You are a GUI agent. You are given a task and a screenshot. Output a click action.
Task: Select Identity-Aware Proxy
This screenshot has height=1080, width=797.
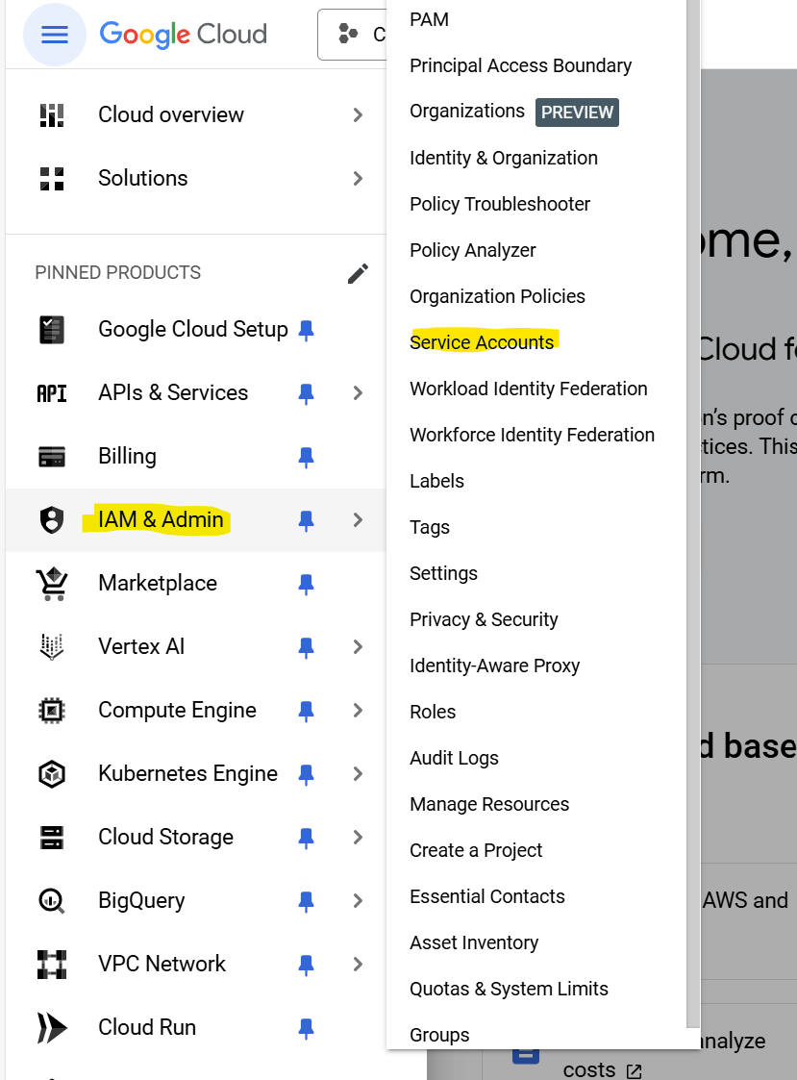coord(494,666)
